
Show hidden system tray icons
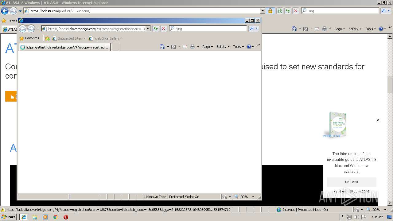point(343,217)
